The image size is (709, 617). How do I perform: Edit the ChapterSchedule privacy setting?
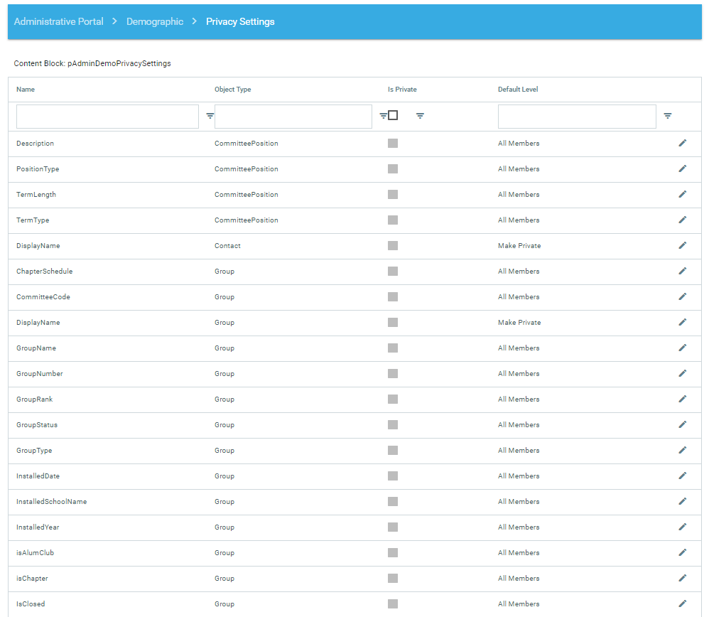682,272
